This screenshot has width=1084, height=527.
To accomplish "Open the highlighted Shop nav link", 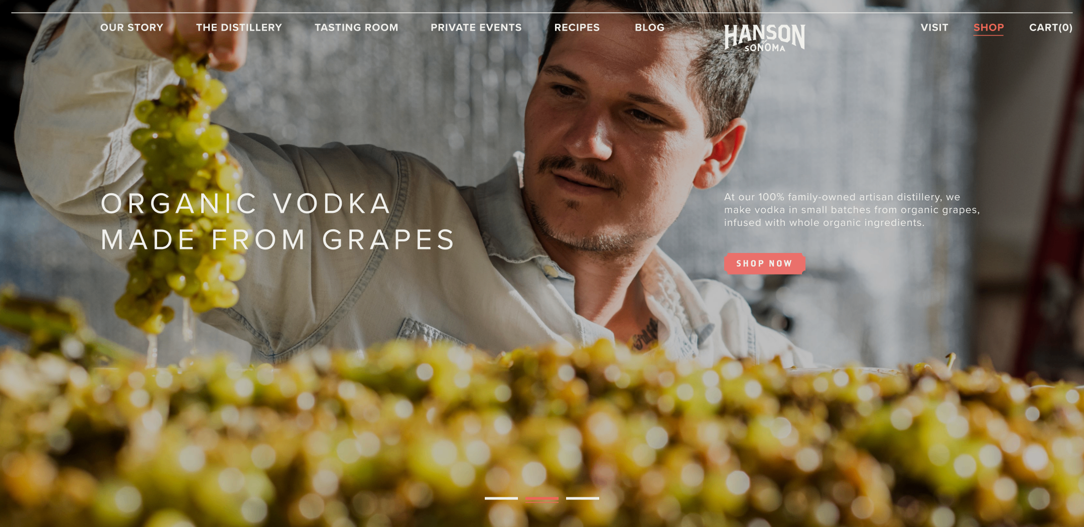I will 989,28.
